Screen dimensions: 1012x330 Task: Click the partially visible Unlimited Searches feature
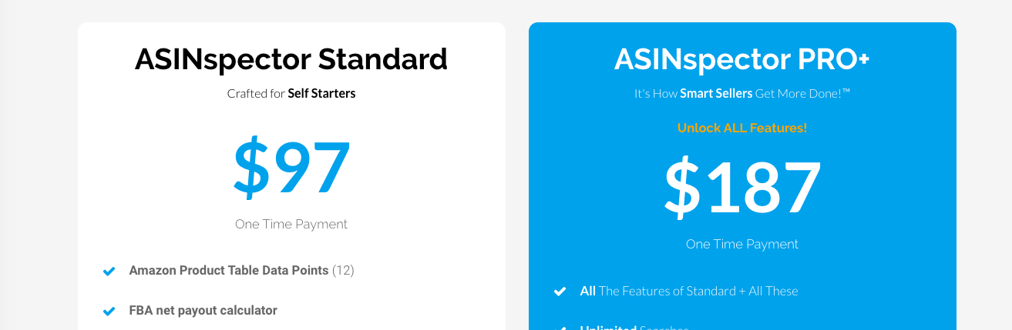pos(634,327)
